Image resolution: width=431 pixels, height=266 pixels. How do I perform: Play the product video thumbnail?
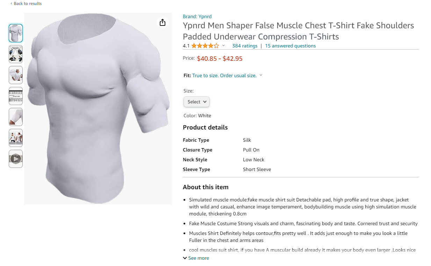(16, 159)
